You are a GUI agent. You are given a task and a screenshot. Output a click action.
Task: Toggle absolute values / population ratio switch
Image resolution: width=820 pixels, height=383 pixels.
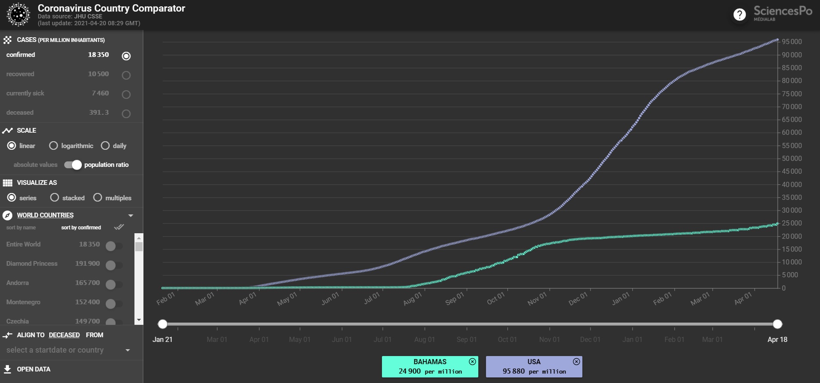(x=73, y=165)
